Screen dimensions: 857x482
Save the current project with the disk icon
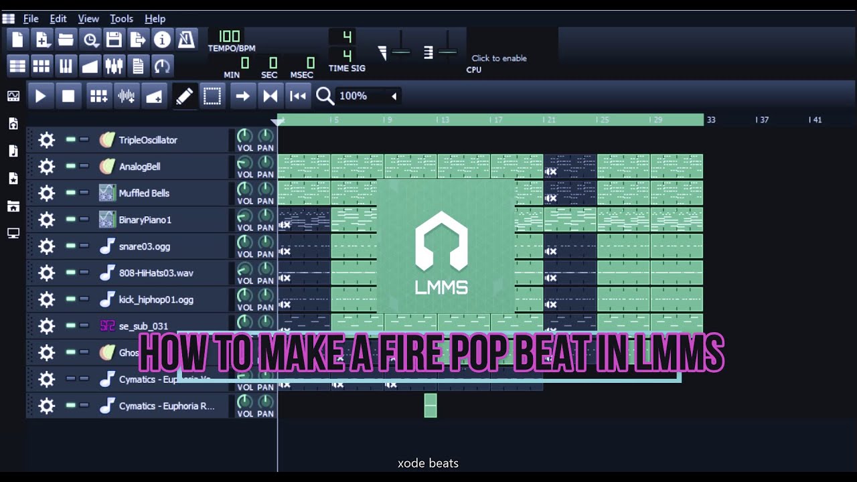(x=114, y=39)
